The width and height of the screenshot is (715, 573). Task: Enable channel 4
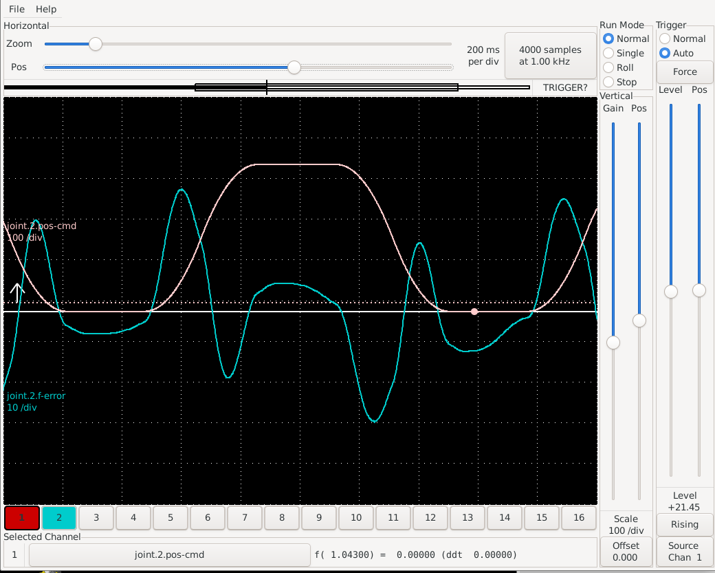click(133, 518)
